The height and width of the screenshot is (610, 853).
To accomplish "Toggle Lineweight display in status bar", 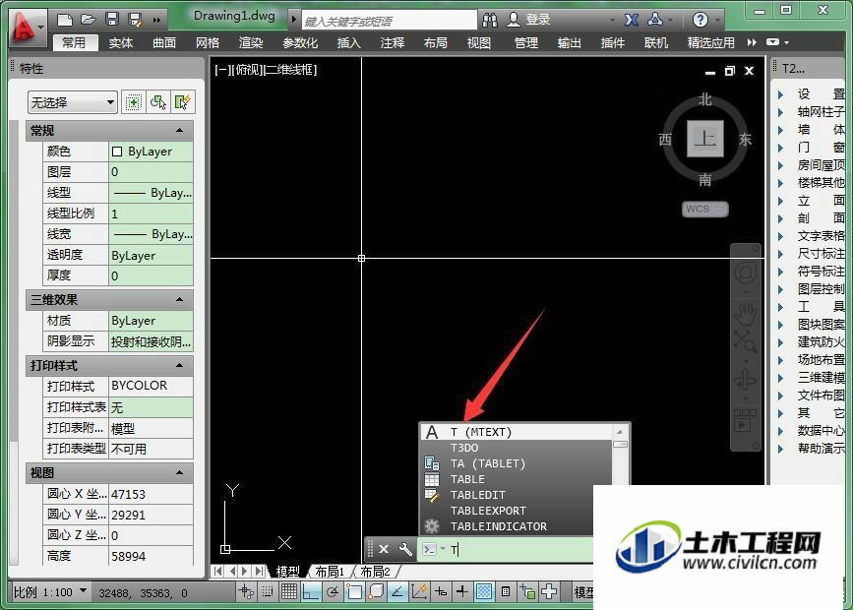I will tap(461, 591).
